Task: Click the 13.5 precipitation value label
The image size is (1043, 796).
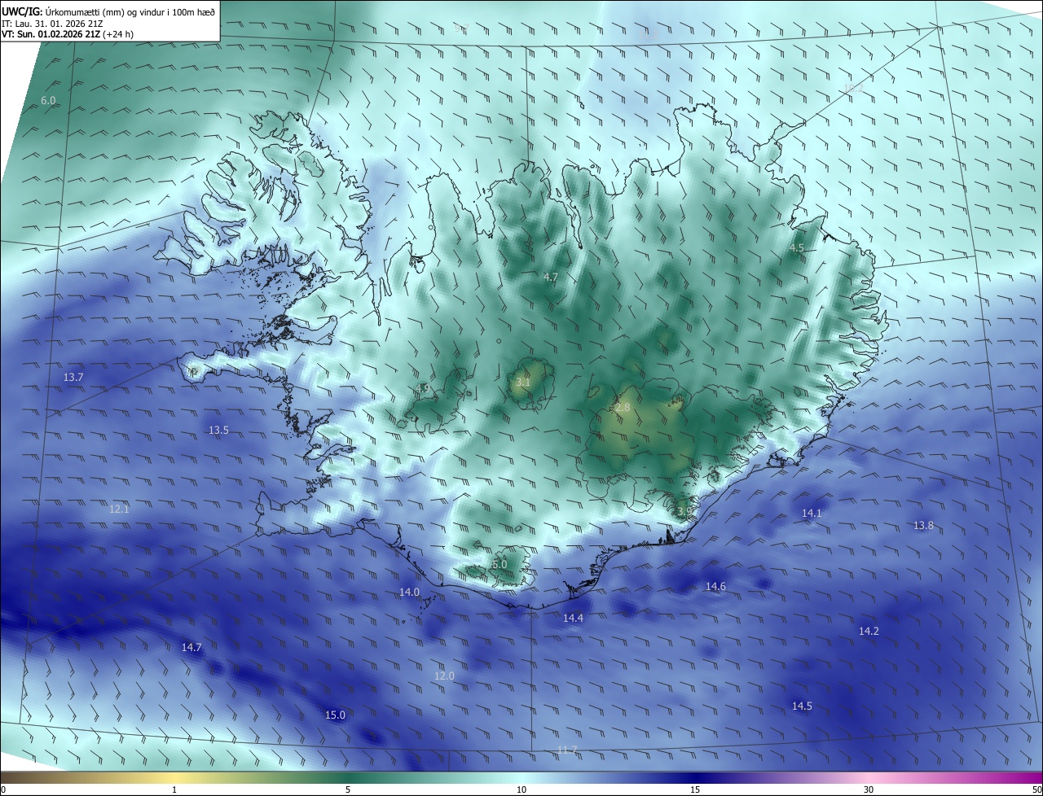Action: click(x=218, y=430)
